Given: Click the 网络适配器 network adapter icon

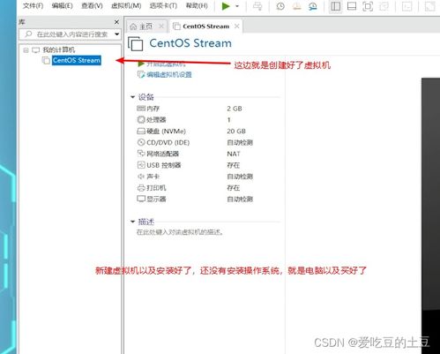Looking at the screenshot, I should coord(141,154).
